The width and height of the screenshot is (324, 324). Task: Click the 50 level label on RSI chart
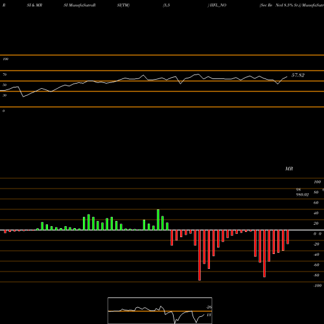5,85
